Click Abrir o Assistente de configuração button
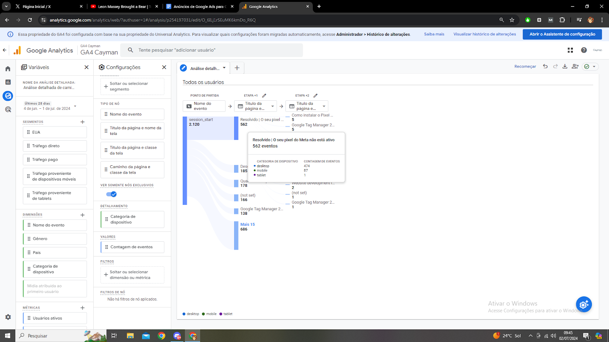 [563, 34]
